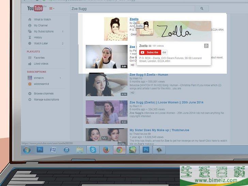Open Skype from the taskbar

click(x=93, y=150)
